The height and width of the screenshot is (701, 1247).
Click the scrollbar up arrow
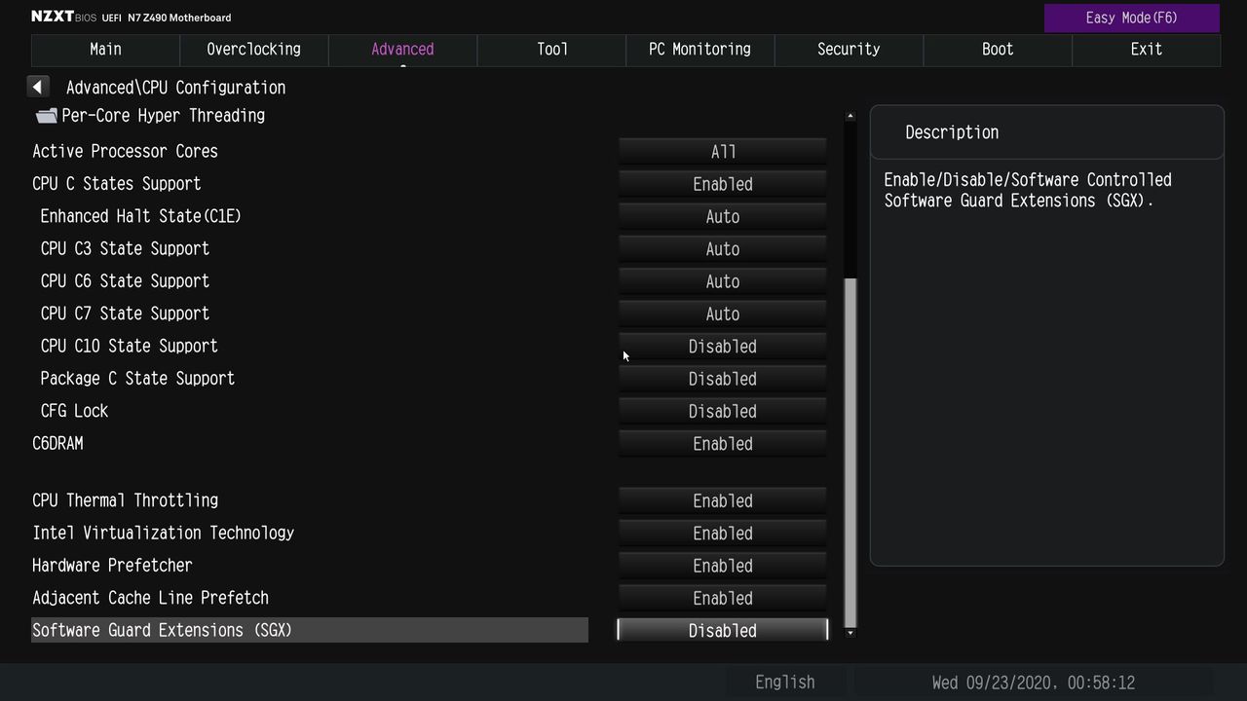(850, 116)
